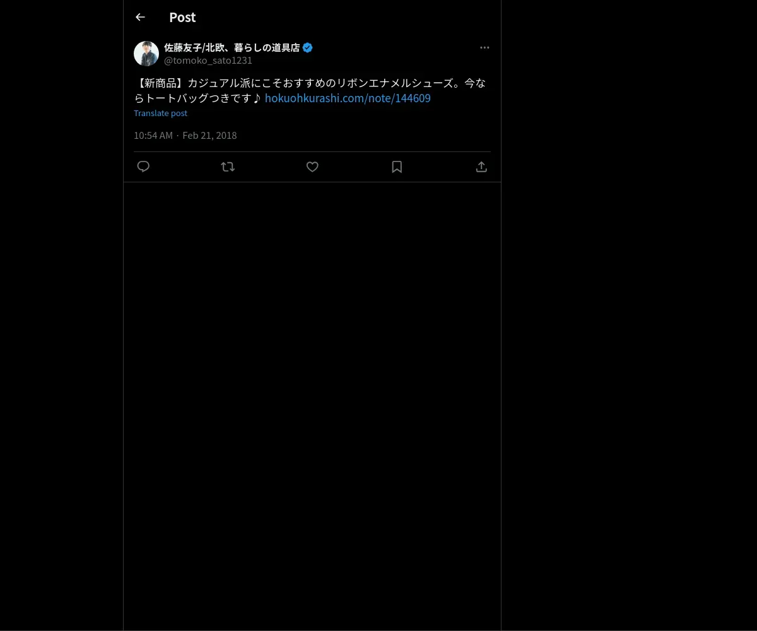The height and width of the screenshot is (631, 757).
Task: Repost using the retweet arrows icon
Action: coord(228,167)
